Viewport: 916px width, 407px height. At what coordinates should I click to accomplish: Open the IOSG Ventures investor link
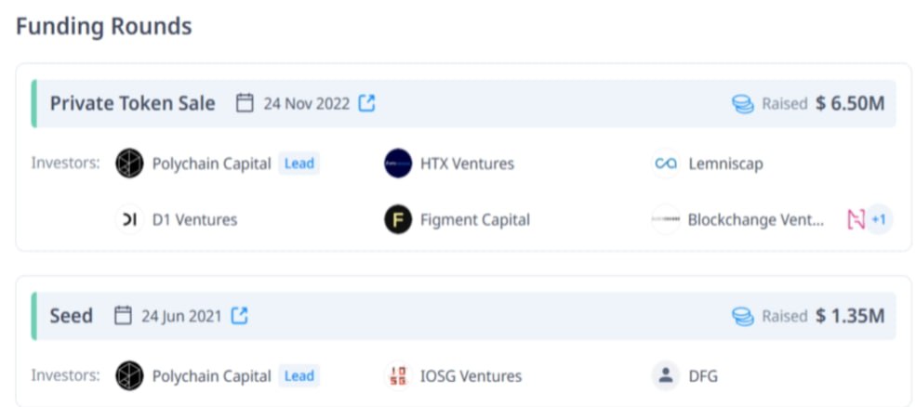coord(471,376)
